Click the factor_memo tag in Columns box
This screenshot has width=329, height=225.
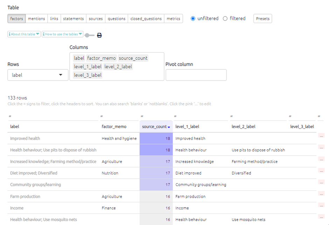[x=101, y=58]
